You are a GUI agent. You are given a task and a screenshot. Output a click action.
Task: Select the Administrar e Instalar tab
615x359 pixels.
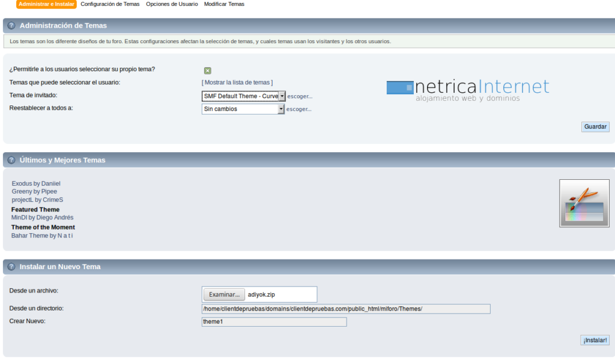coord(46,4)
